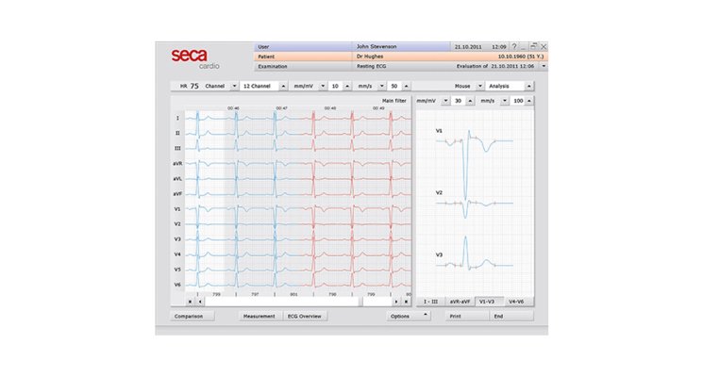
Task: Click the up arrow beside 12 Channel
Action: [x=283, y=86]
